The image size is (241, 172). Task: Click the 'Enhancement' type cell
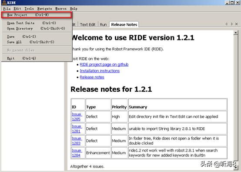(x=98, y=153)
